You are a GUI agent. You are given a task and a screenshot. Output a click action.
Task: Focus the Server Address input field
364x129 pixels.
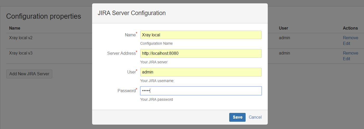201,53
